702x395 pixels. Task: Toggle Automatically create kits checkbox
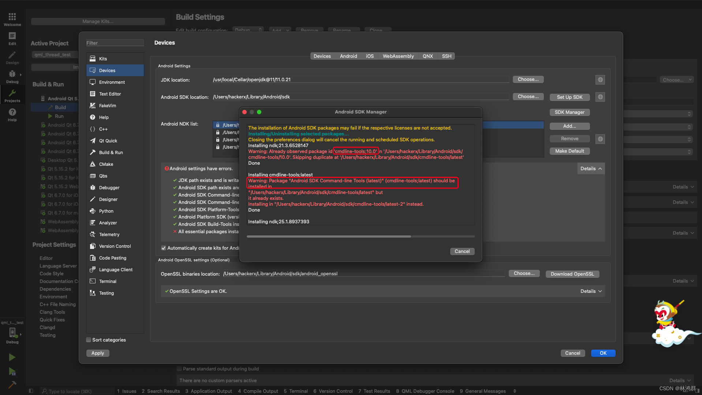click(x=164, y=248)
